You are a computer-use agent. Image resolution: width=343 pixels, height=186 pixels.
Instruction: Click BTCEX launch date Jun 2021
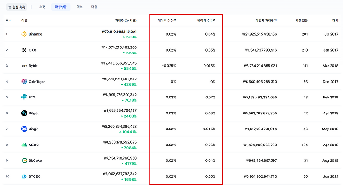(331, 176)
